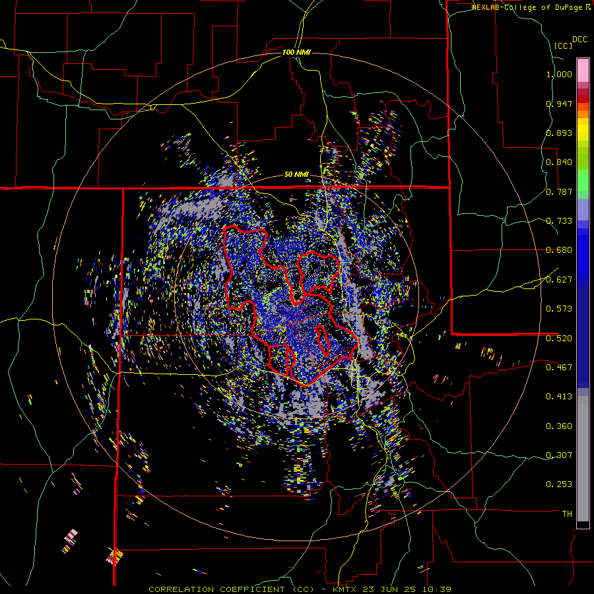Click the TH threshold label on legend
The width and height of the screenshot is (594, 594).
coord(567,514)
